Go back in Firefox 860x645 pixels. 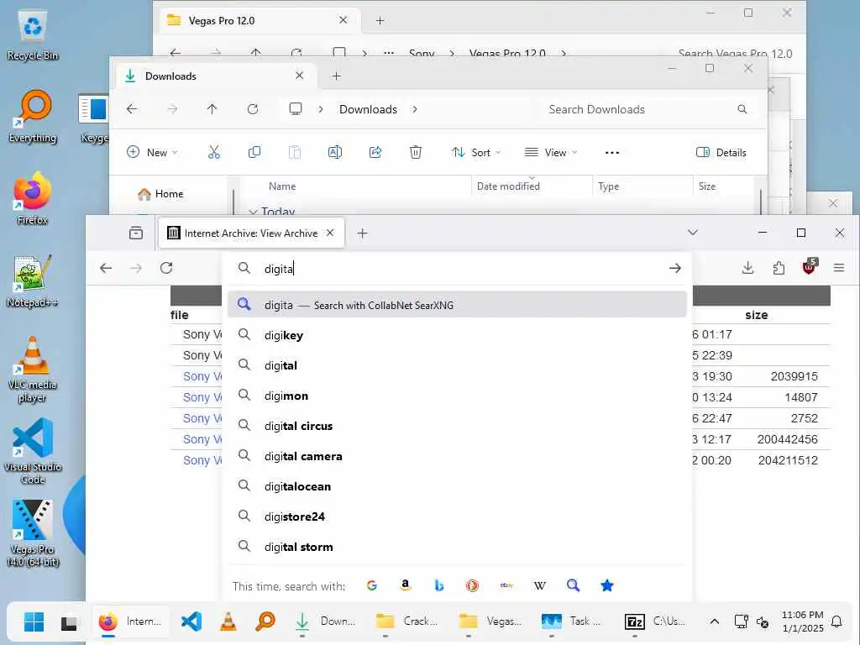[106, 268]
